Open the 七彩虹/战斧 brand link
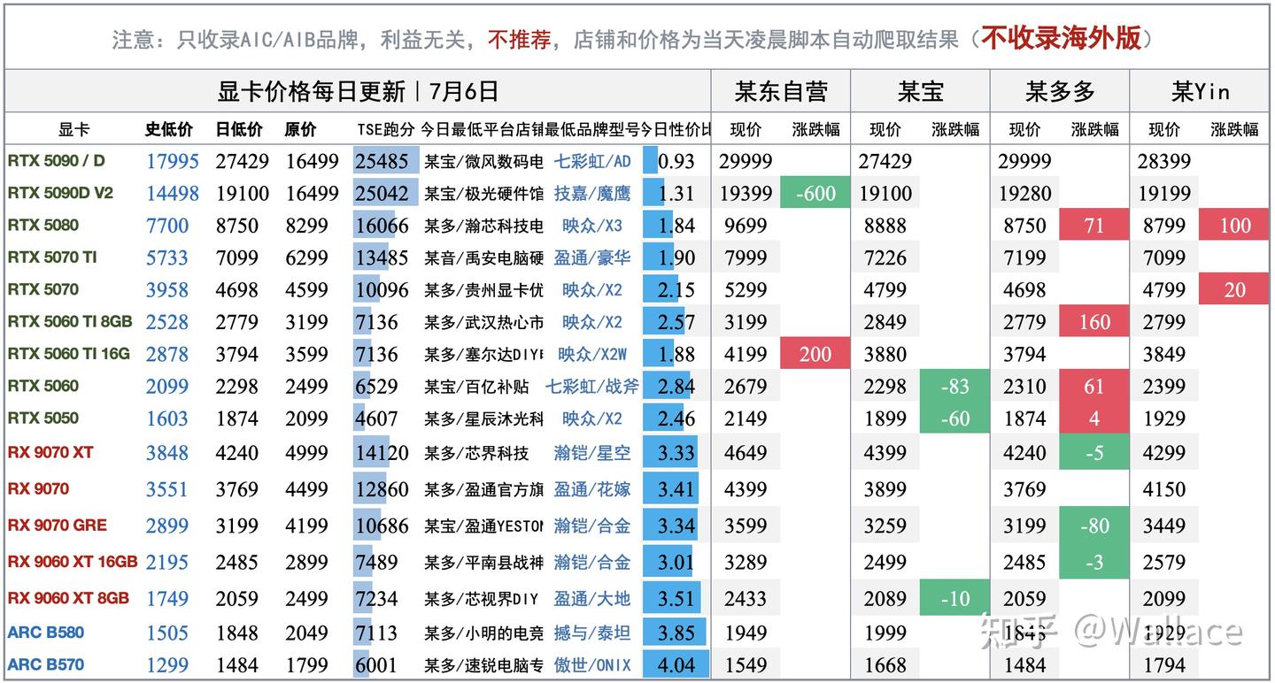1275x683 pixels. click(x=591, y=387)
